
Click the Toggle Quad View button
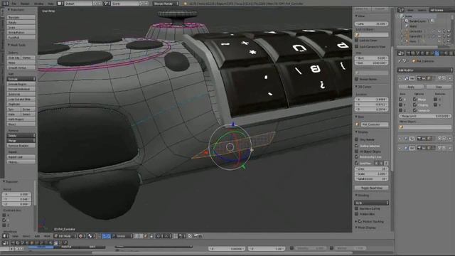coord(371,188)
